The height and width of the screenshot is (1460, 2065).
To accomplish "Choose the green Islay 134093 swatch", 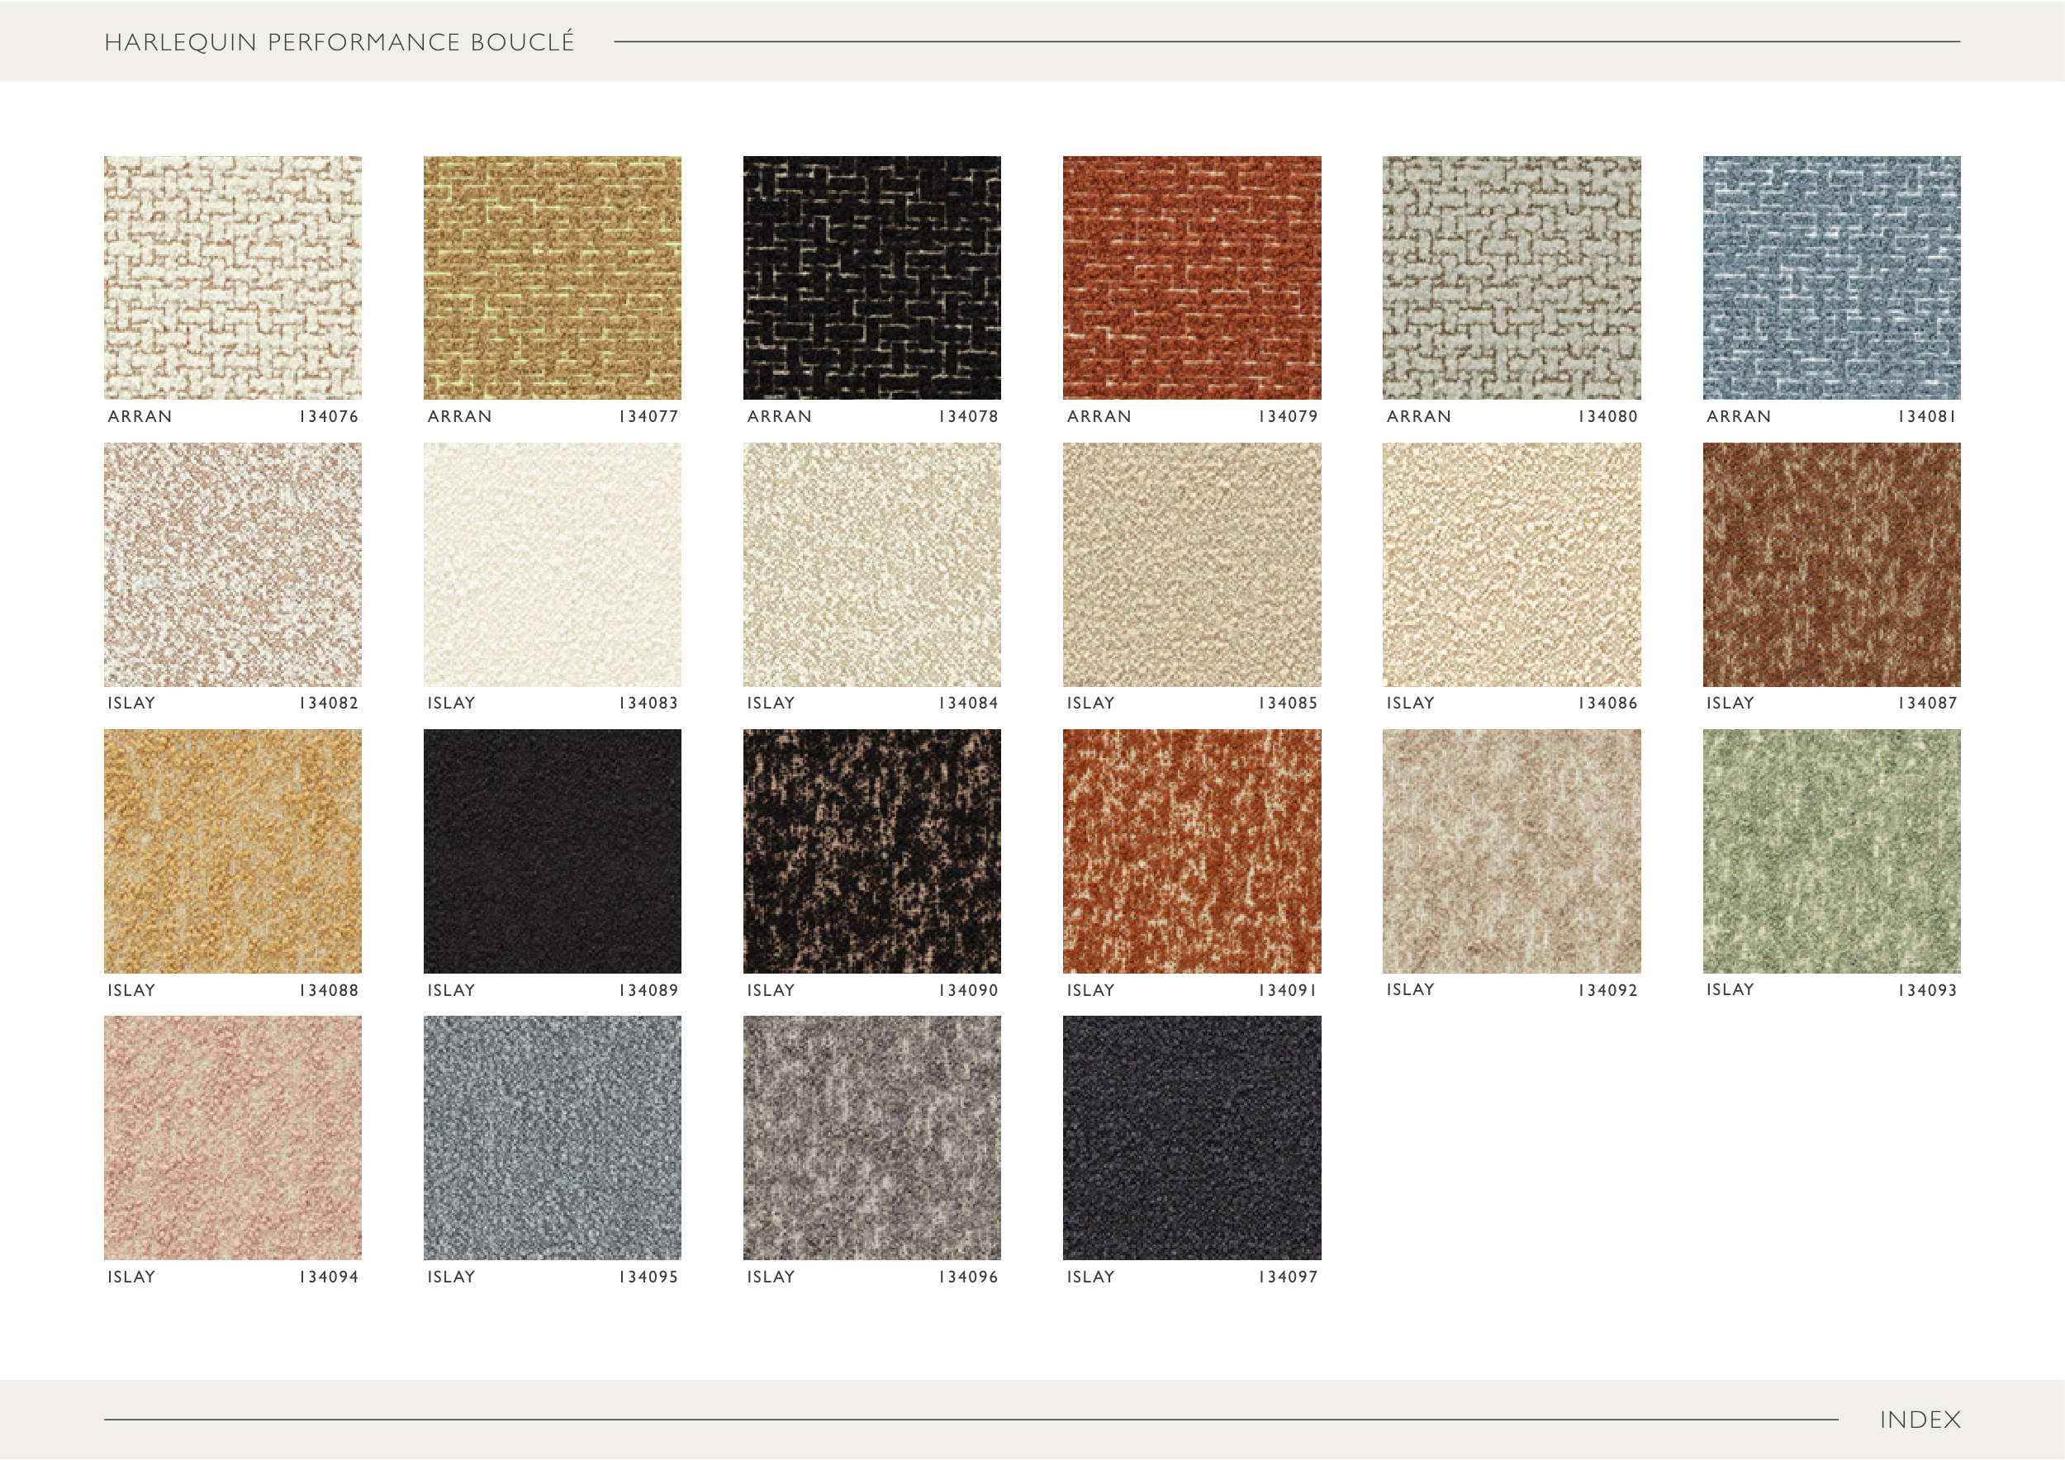I will 1831,851.
